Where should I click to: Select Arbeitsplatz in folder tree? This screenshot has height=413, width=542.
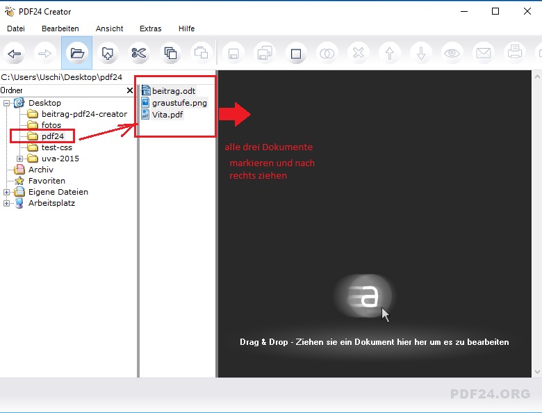point(51,203)
